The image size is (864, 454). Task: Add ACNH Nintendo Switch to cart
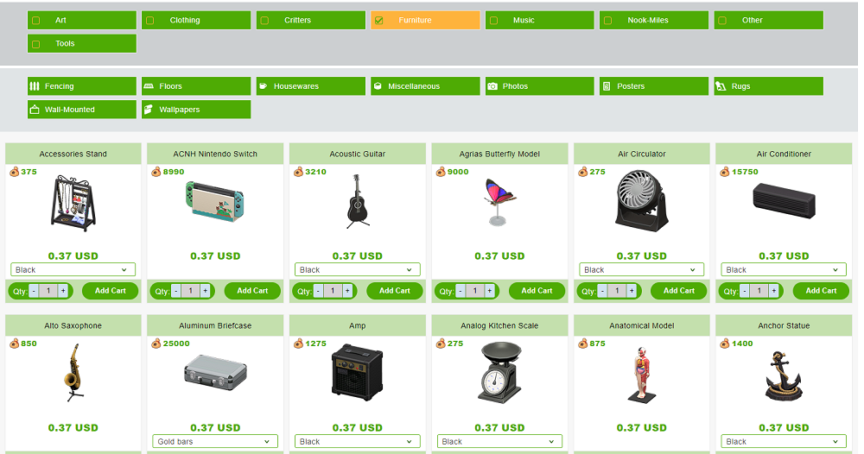click(x=252, y=291)
